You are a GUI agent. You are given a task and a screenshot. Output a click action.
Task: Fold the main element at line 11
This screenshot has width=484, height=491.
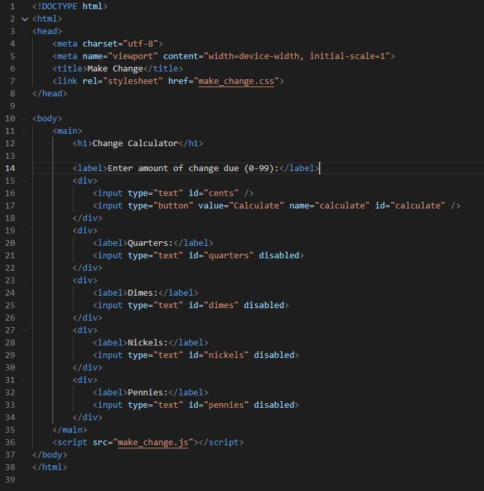25,131
